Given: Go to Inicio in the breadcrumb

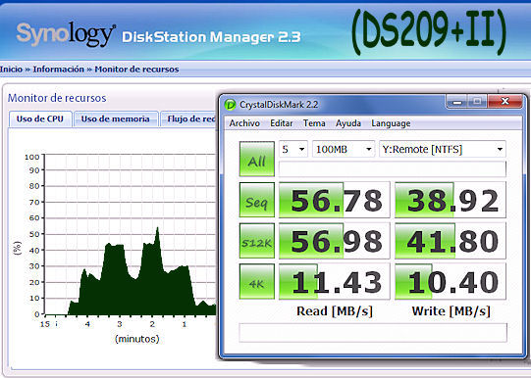Looking at the screenshot, I should [x=11, y=70].
